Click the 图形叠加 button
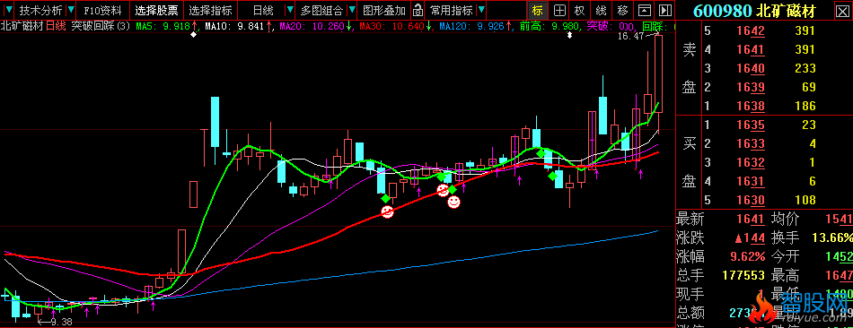 click(384, 10)
